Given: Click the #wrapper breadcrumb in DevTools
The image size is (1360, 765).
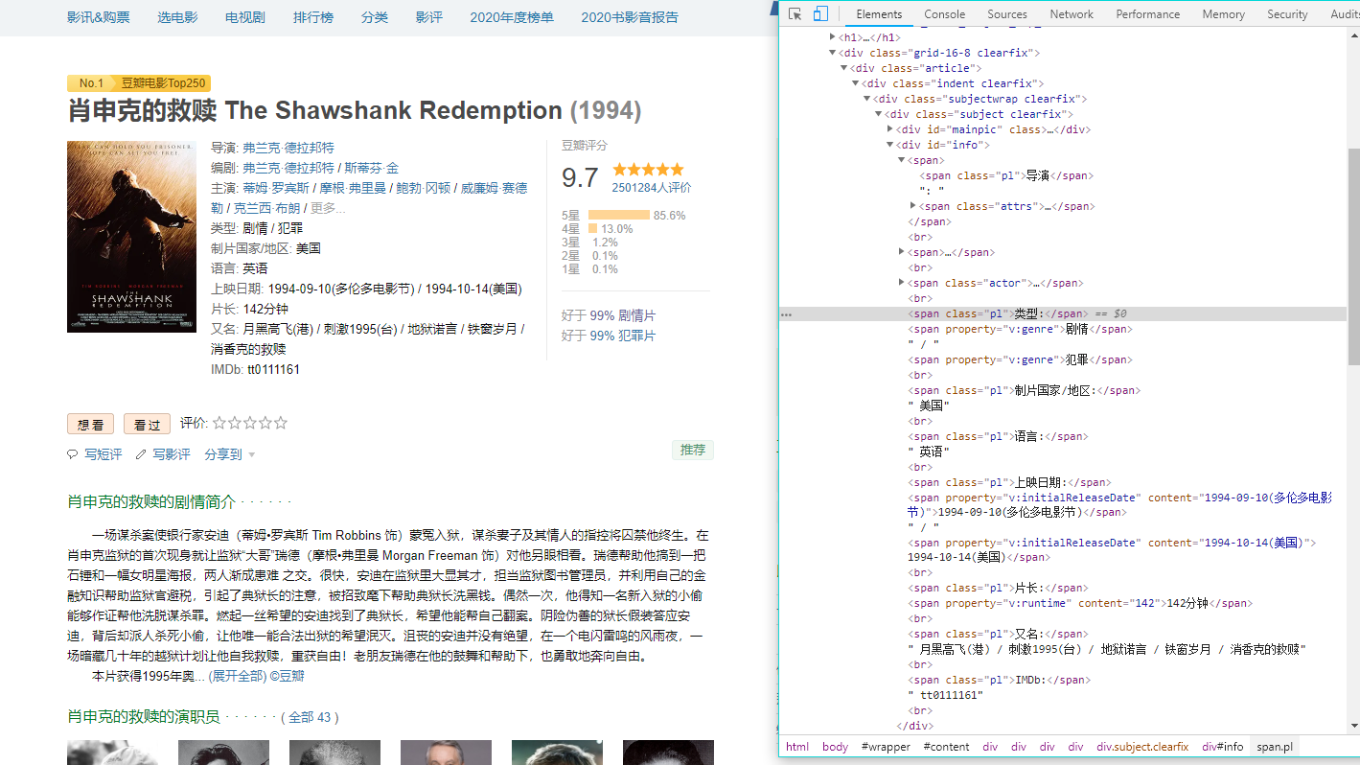Looking at the screenshot, I should click(886, 747).
